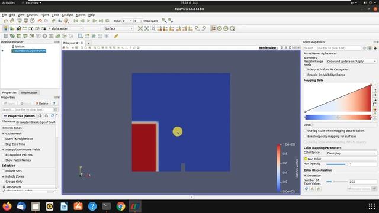The image size is (379, 213).
Task: Adjust Number Of Table Values slider
Action: click(337, 182)
